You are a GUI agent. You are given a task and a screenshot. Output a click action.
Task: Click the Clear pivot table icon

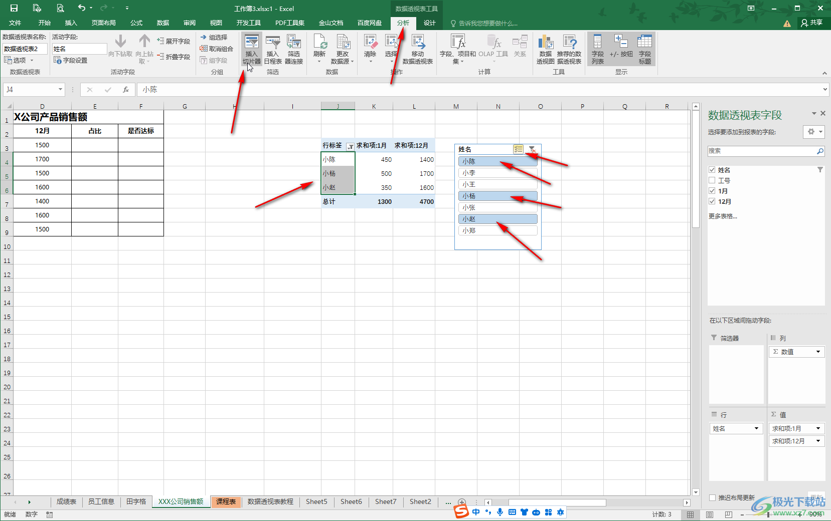[x=370, y=49]
